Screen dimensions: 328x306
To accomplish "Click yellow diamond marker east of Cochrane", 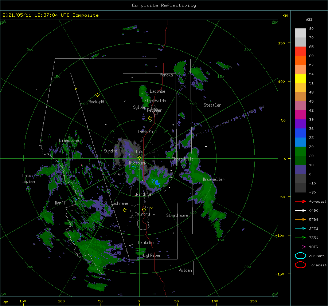I will click(125, 210).
